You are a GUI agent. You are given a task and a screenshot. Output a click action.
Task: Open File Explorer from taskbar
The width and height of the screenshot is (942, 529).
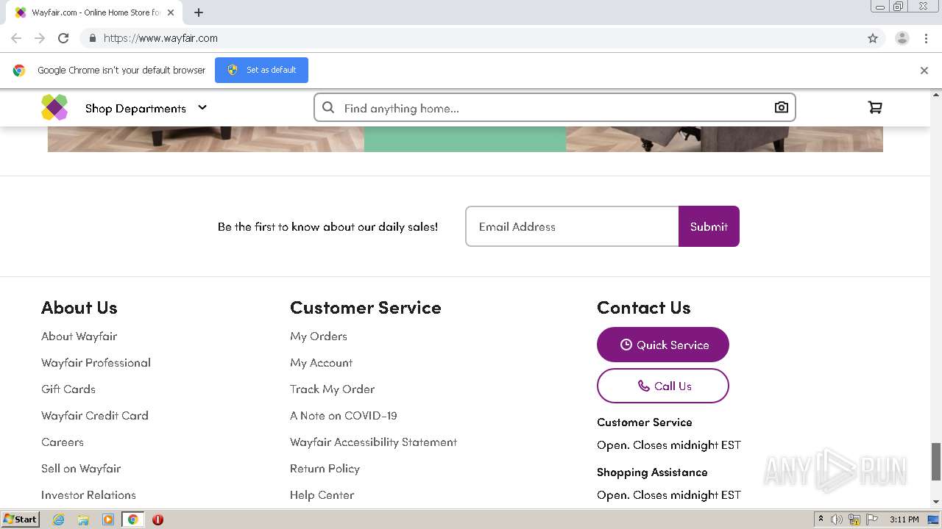[x=83, y=519]
